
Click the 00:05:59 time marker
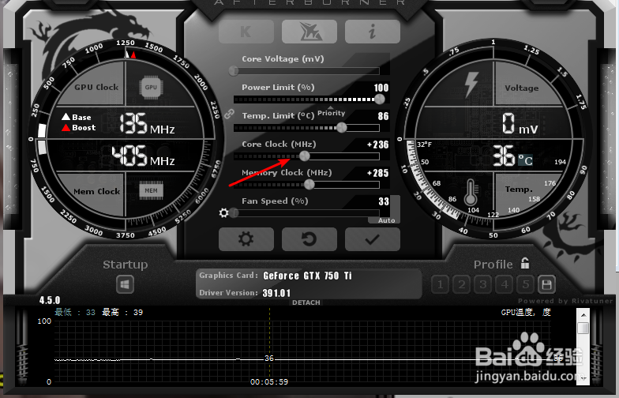pyautogui.click(x=269, y=382)
